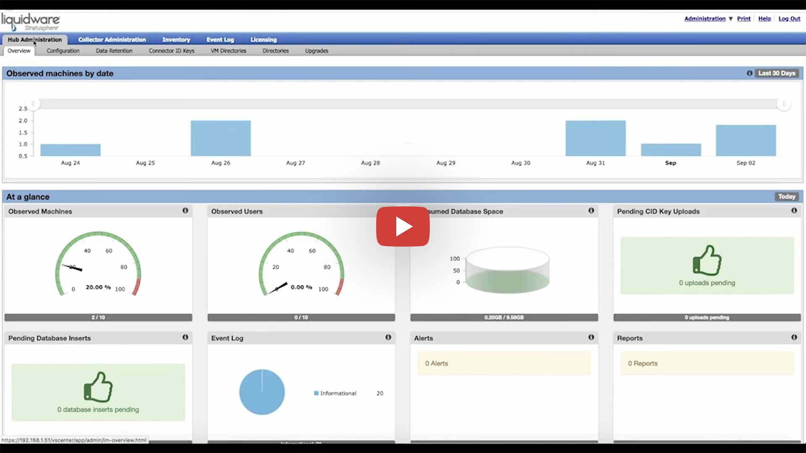Screen dimensions: 806x453
Task: Click the Aug 26 bar in chart
Action: point(221,138)
